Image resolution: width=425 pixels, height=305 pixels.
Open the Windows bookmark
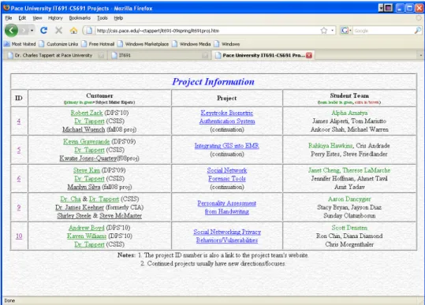point(227,44)
